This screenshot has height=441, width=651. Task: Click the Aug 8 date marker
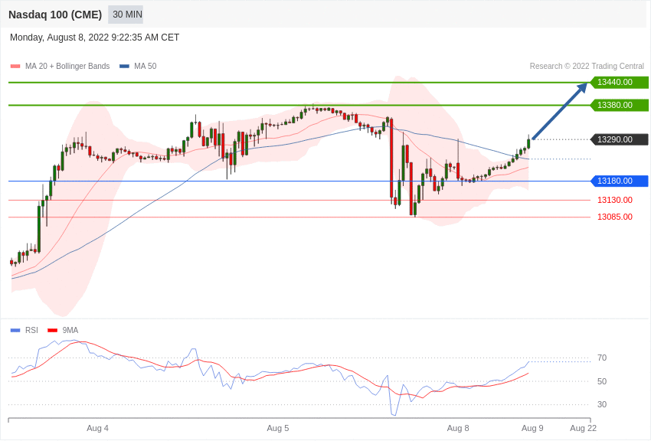pos(458,428)
